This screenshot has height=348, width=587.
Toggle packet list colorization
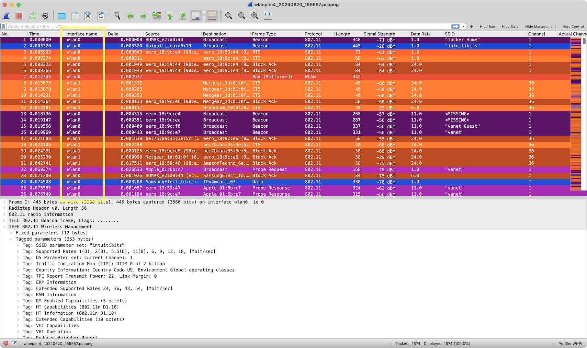tap(212, 16)
